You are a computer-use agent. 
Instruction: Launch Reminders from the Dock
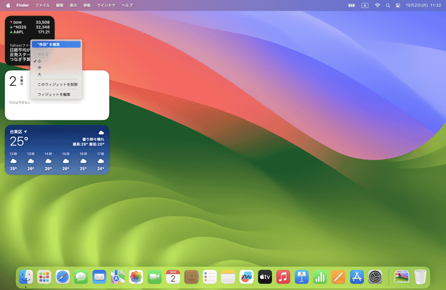pos(210,277)
